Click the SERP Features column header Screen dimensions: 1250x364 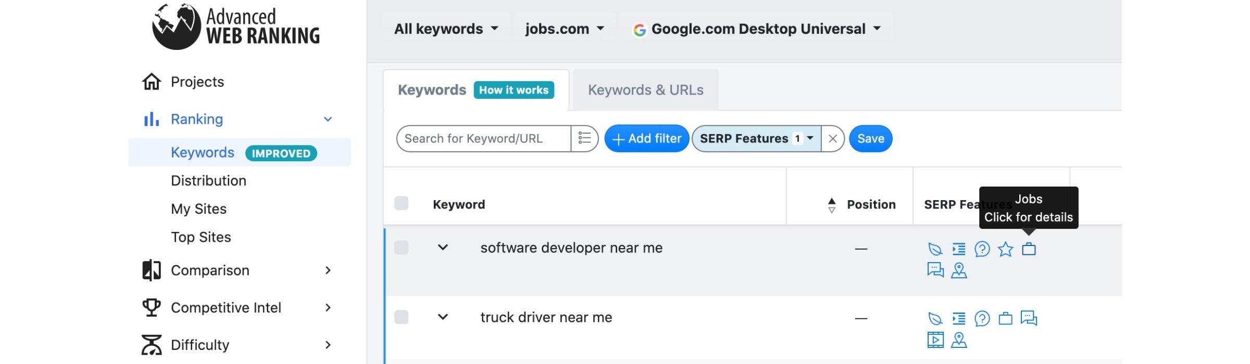tap(968, 205)
